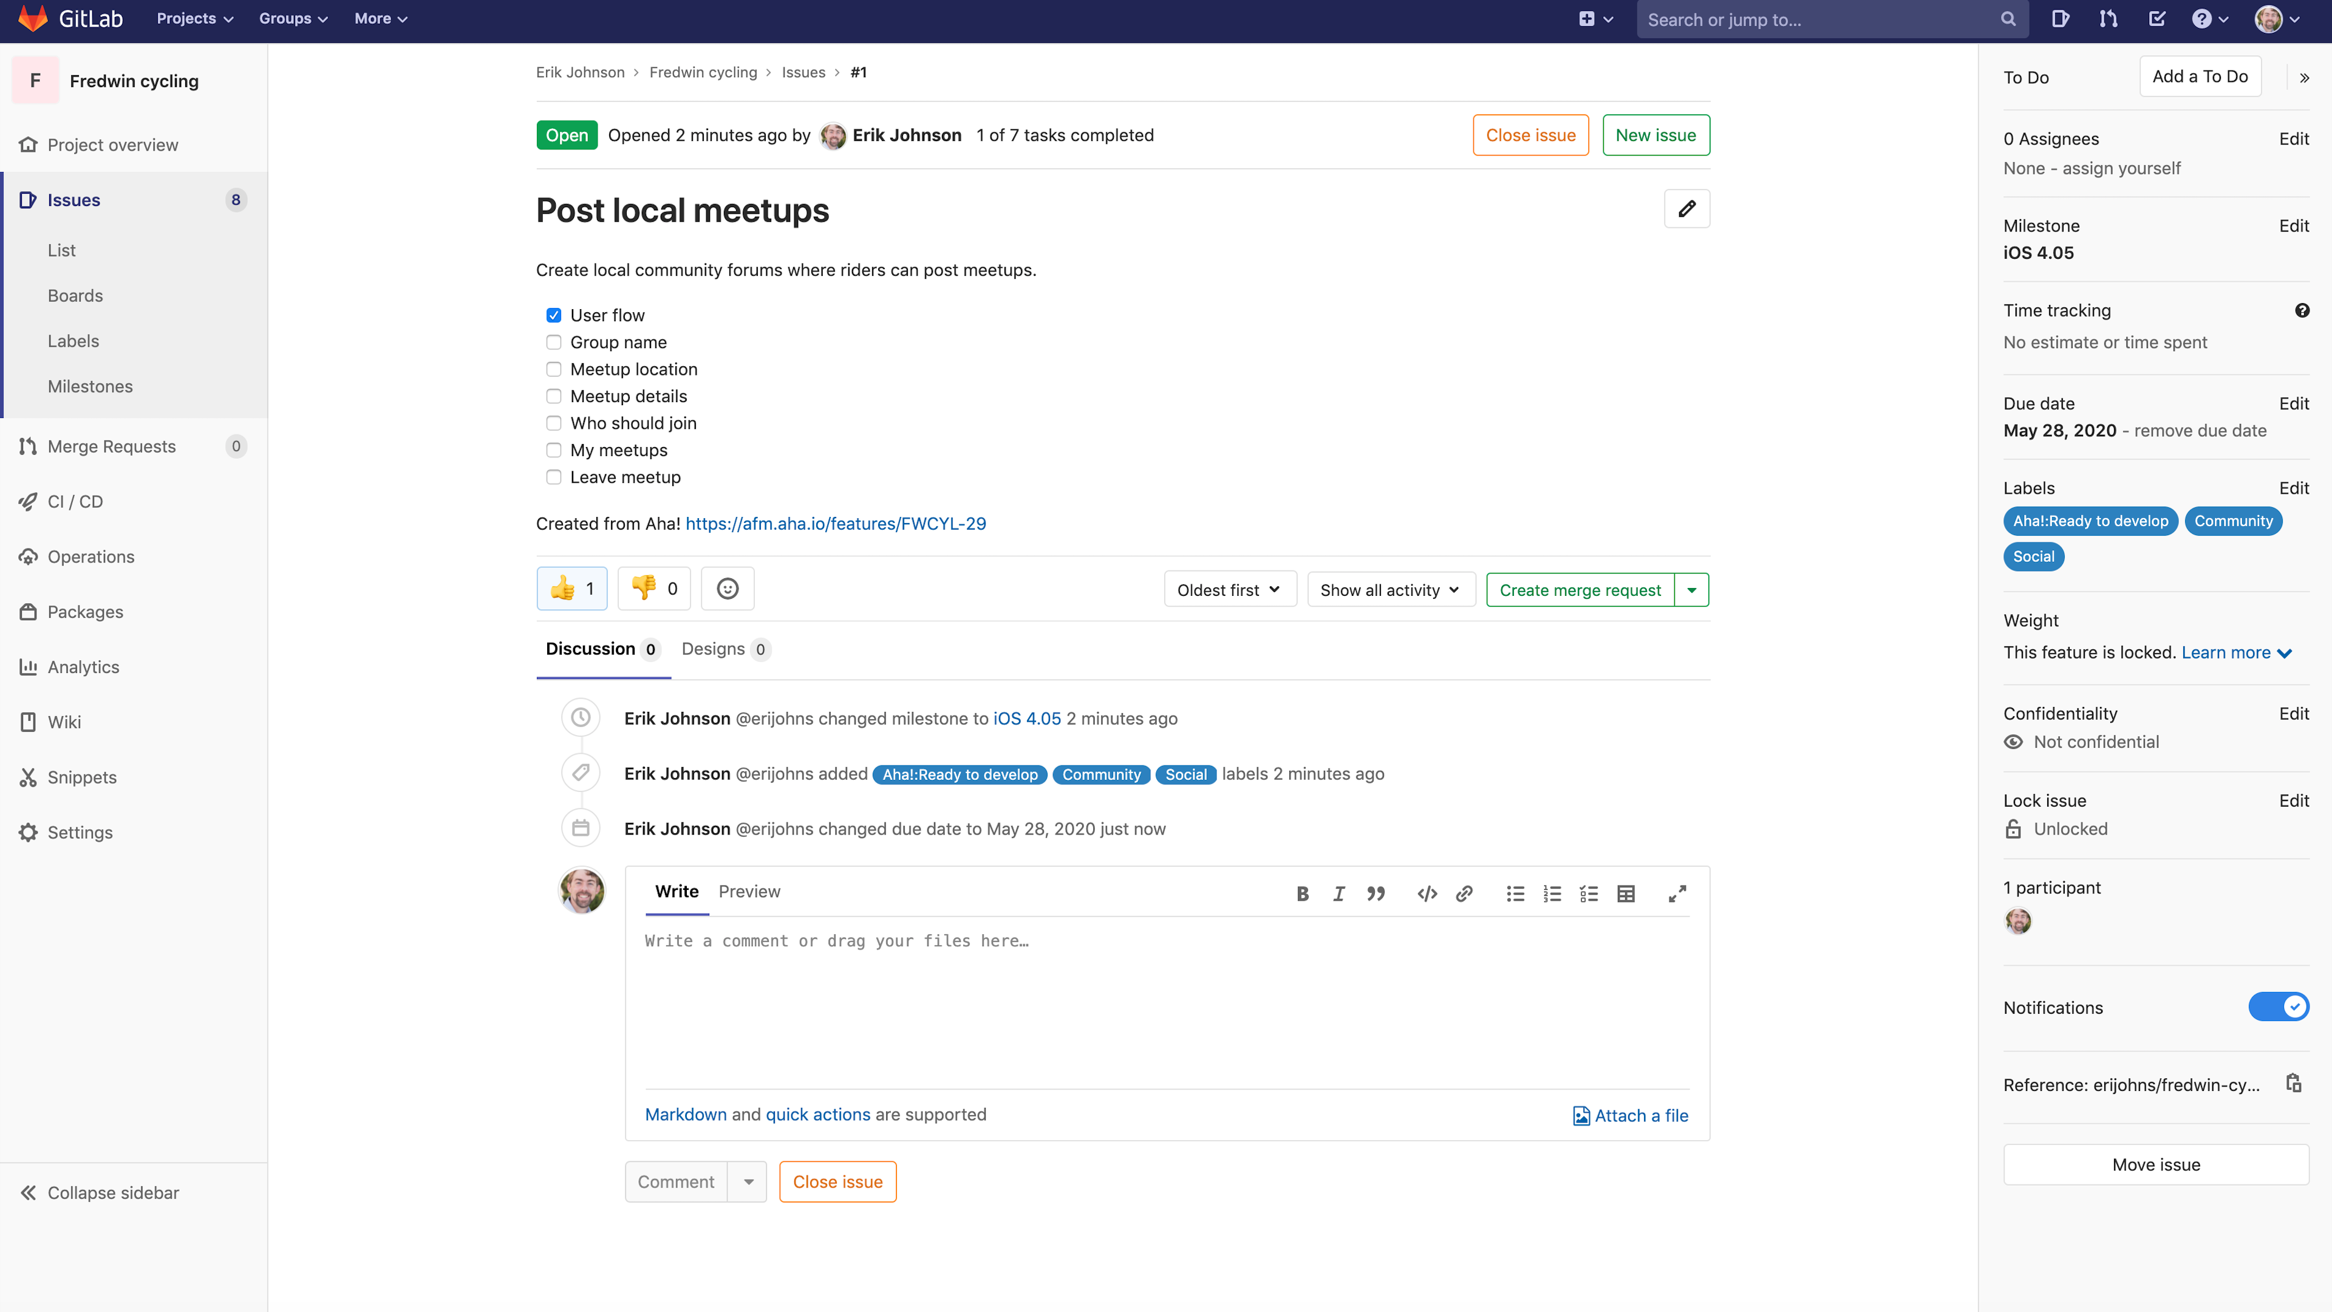Screen dimensions: 2332x1312
Task: Click the Close issue button
Action: 1530,134
